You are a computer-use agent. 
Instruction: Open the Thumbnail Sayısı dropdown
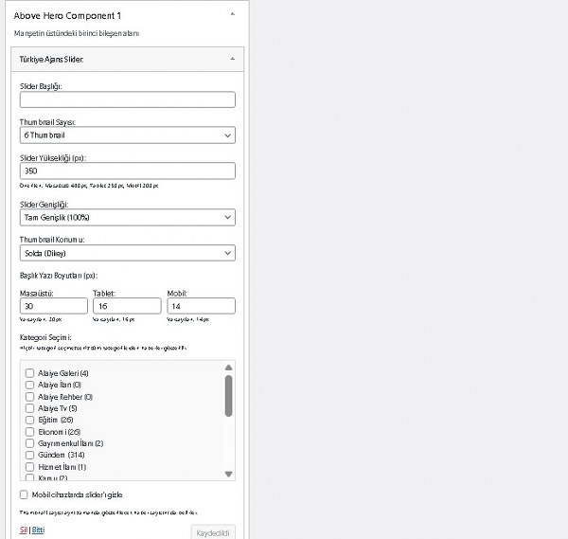pyautogui.click(x=127, y=135)
